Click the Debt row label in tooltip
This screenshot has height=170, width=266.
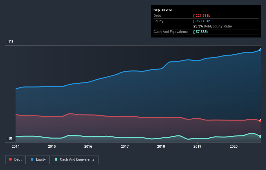pyautogui.click(x=157, y=16)
